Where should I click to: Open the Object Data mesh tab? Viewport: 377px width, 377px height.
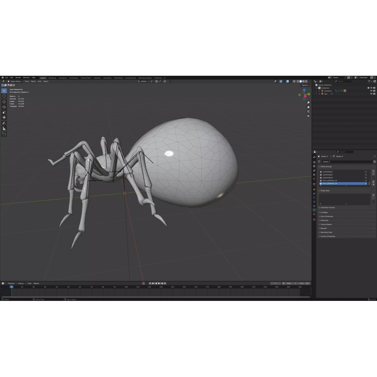[314, 210]
